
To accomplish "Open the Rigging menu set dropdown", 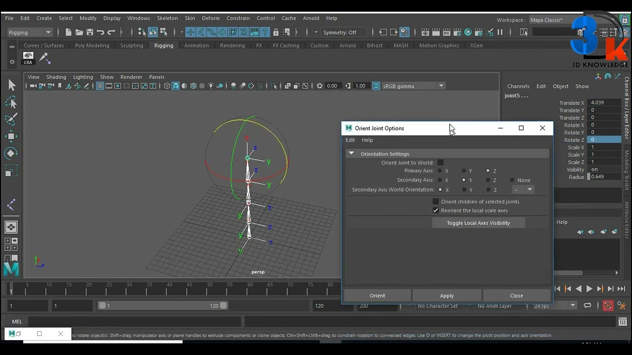I will click(x=30, y=32).
